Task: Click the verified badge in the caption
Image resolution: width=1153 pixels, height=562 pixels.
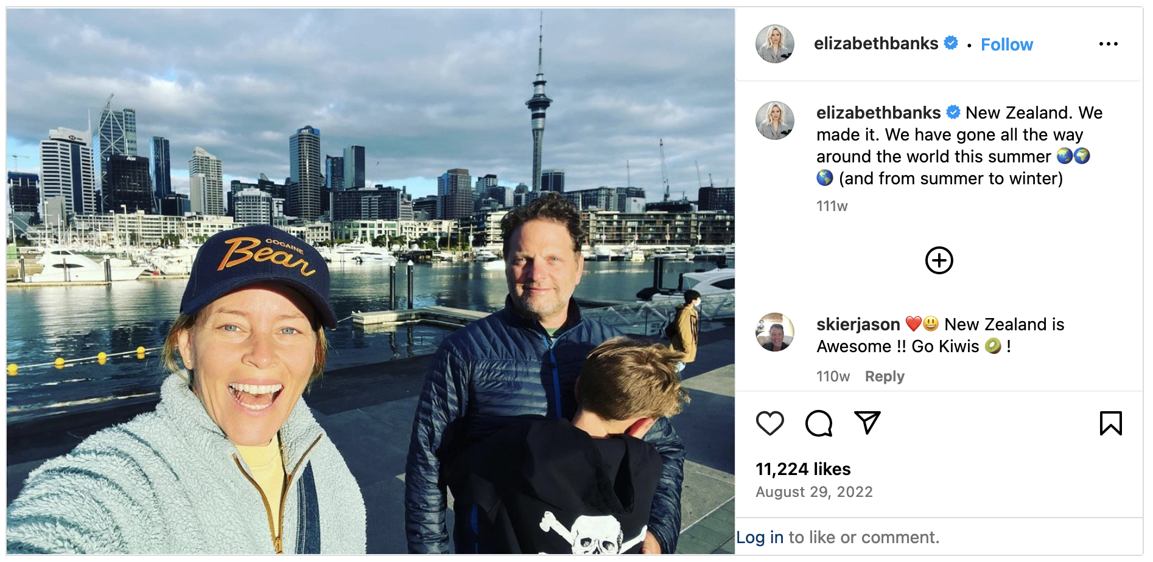Action: coord(953,113)
